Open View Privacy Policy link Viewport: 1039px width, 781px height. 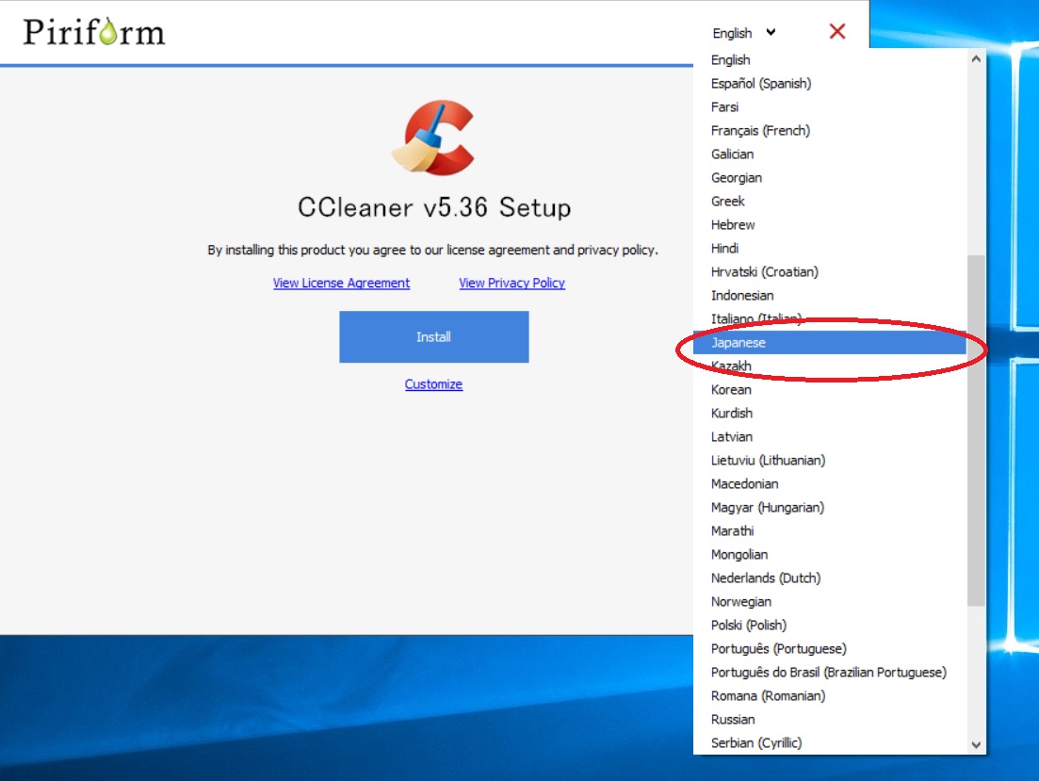511,283
